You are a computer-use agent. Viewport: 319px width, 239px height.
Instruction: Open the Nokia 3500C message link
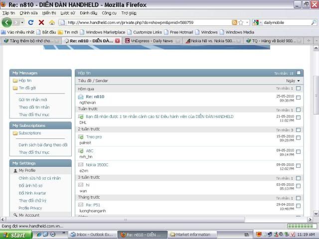[x=97, y=164]
